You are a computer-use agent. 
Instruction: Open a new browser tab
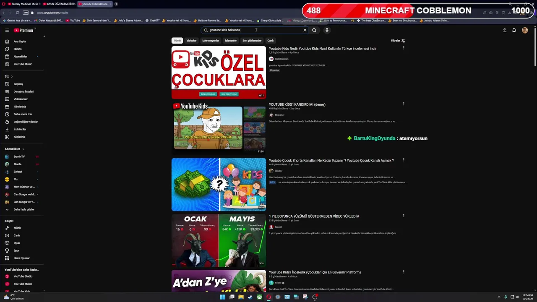pos(116,4)
